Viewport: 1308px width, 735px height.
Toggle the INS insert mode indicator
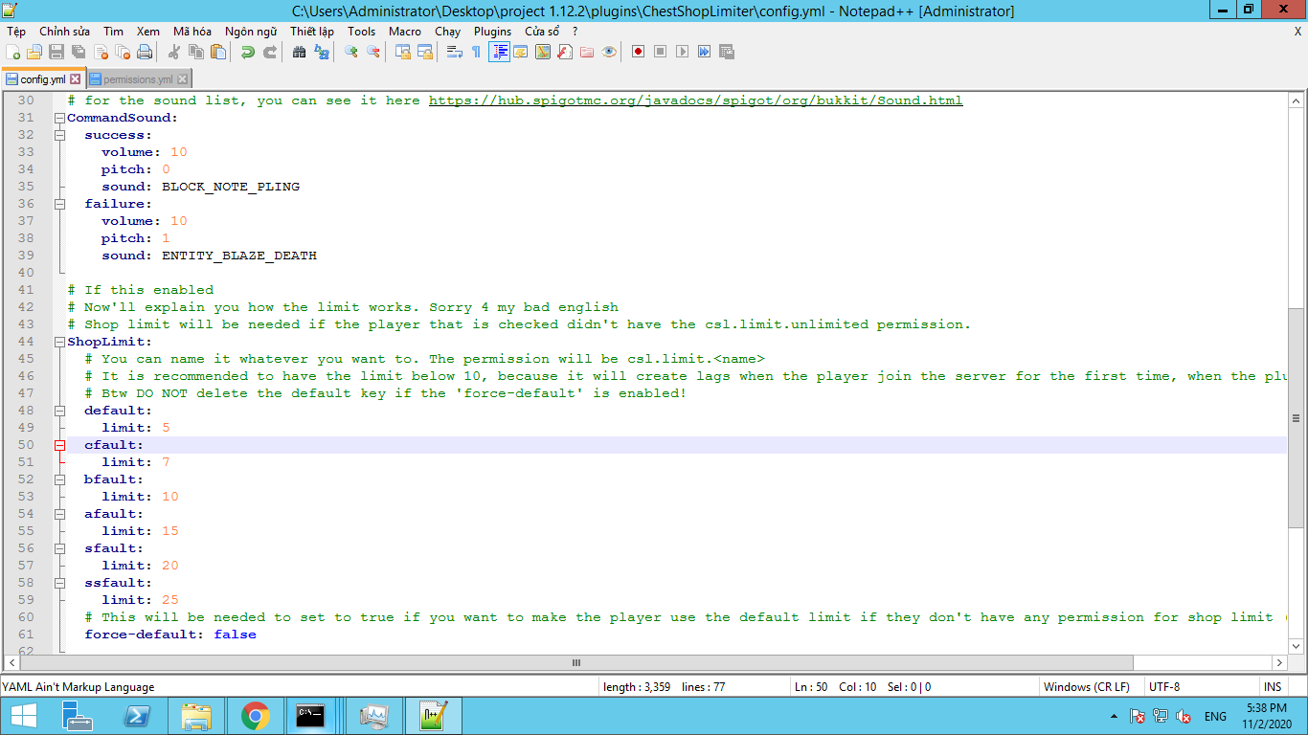(1273, 687)
